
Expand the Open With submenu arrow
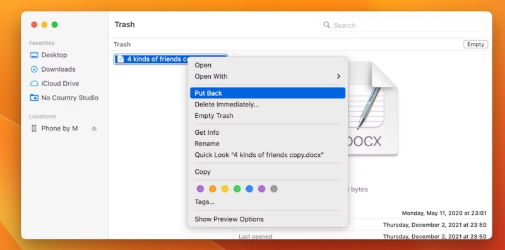(338, 76)
